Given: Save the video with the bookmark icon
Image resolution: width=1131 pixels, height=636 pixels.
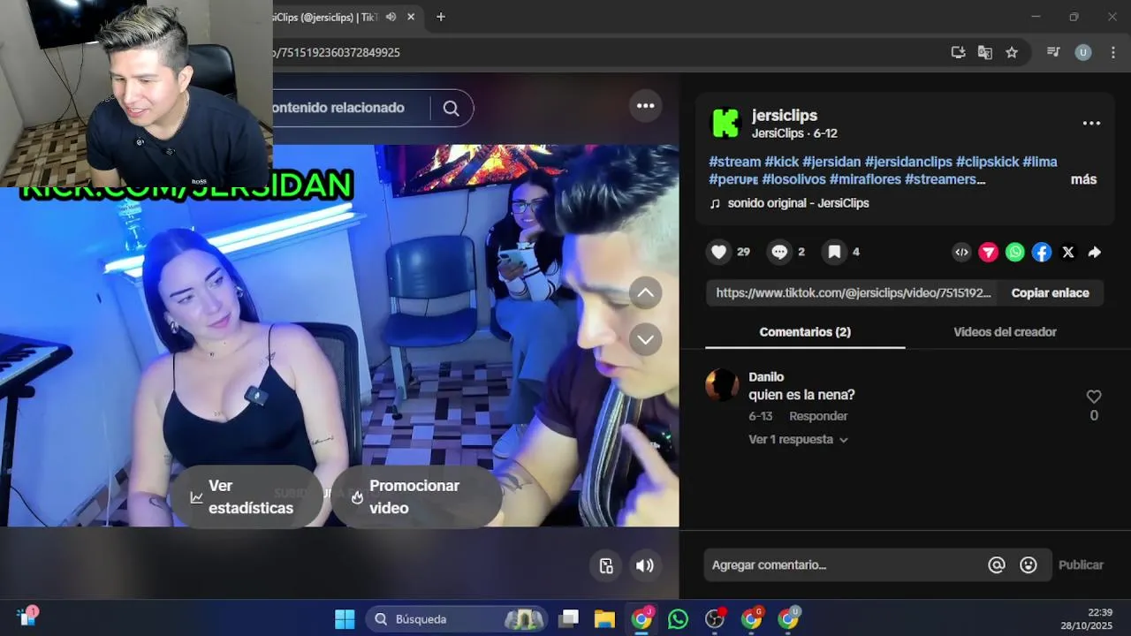Looking at the screenshot, I should (834, 253).
